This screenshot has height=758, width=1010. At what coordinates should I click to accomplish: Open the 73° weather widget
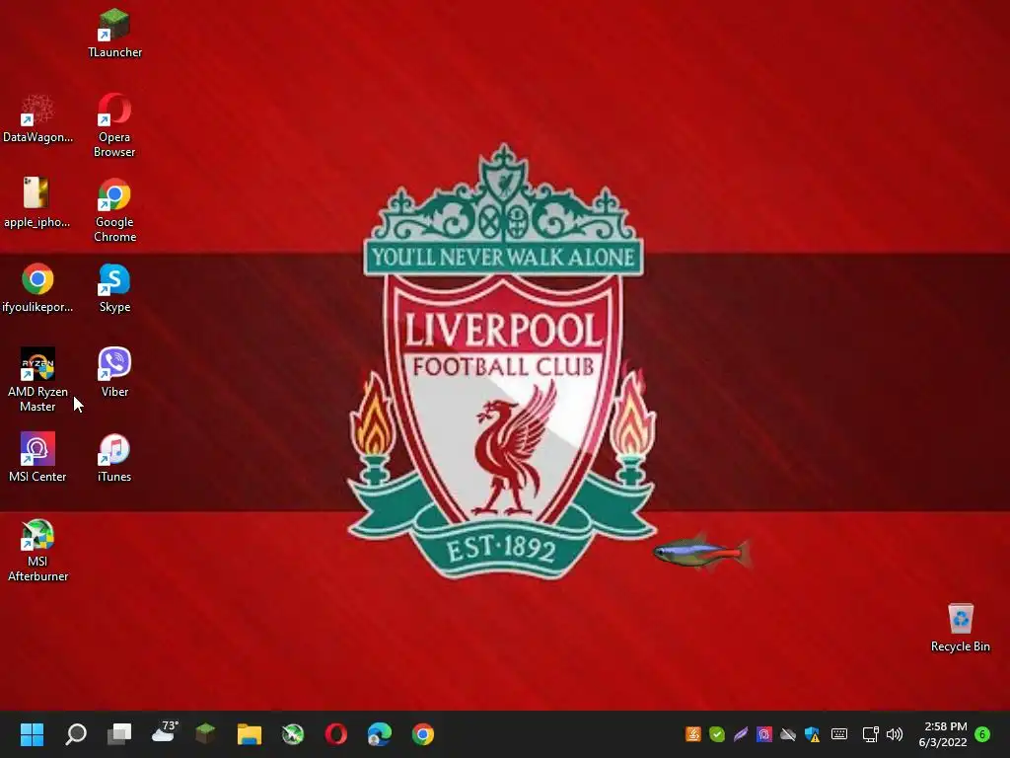click(x=165, y=732)
